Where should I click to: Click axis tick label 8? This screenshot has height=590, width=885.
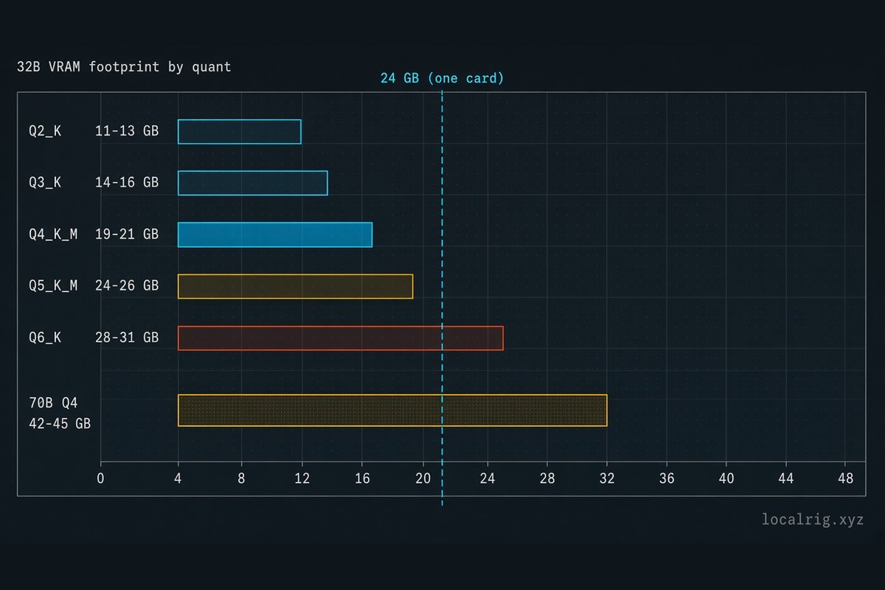[241, 479]
